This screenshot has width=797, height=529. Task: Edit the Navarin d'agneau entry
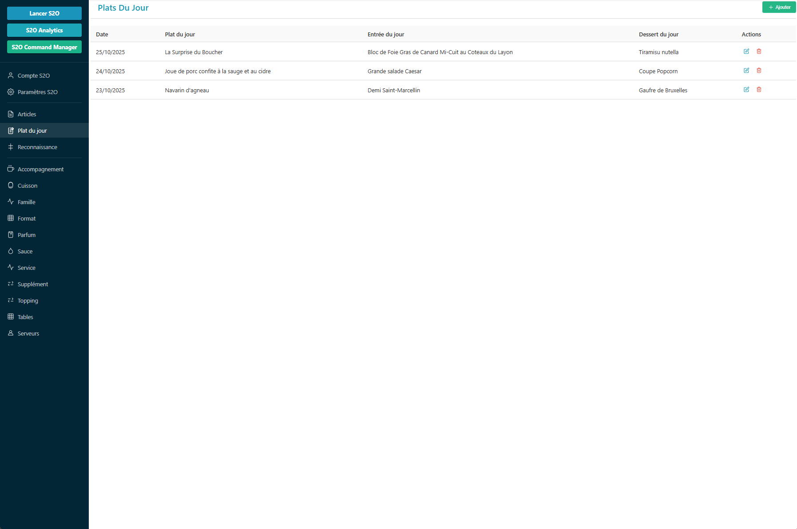[746, 90]
